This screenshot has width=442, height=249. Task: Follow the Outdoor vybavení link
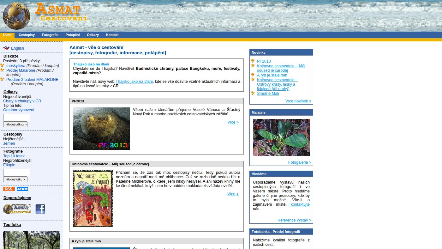click(19, 110)
